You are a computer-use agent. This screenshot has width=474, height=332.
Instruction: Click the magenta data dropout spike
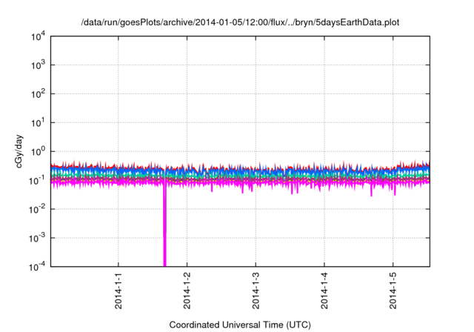pos(164,224)
